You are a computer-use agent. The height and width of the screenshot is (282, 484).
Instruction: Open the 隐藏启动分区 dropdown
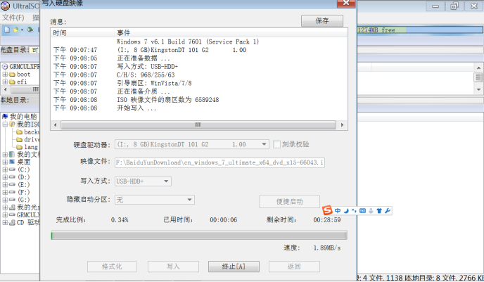(189, 200)
